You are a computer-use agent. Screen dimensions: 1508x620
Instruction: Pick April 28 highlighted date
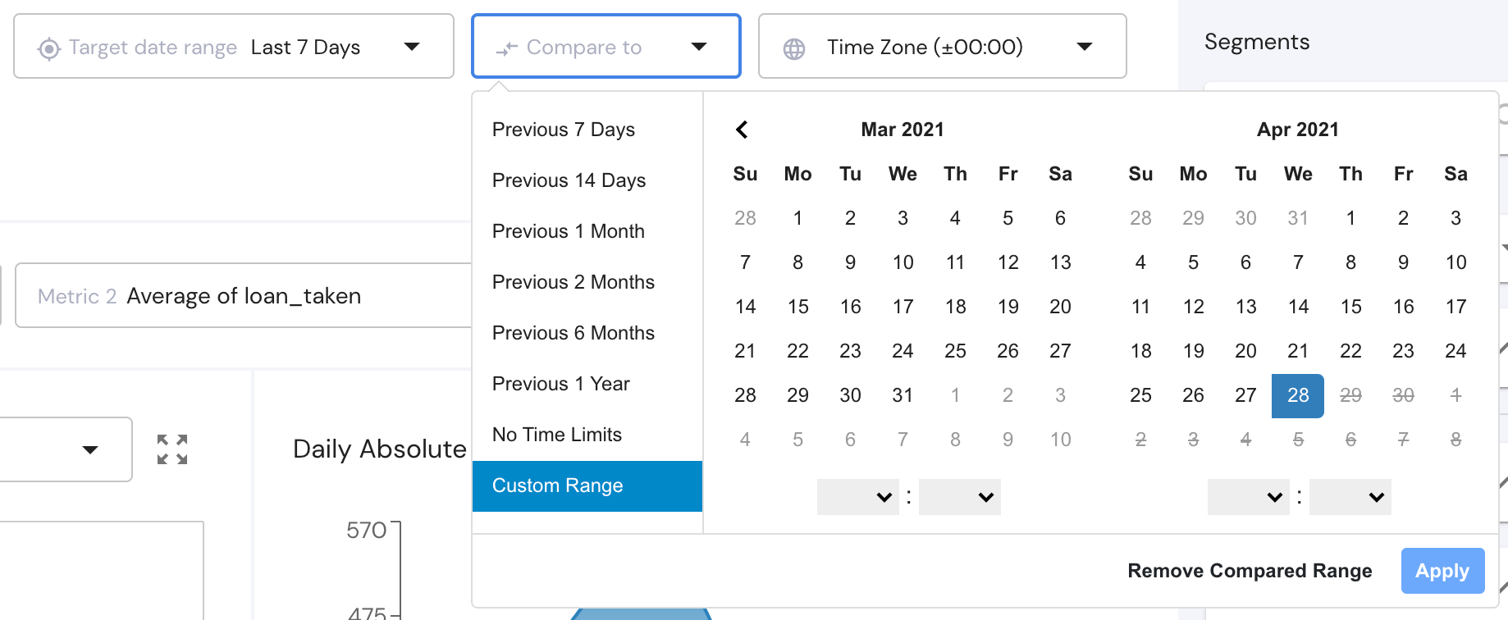(x=1298, y=395)
